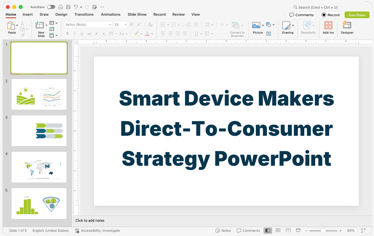Click the Cut scissors icon
The width and height of the screenshot is (374, 236).
pos(22,23)
